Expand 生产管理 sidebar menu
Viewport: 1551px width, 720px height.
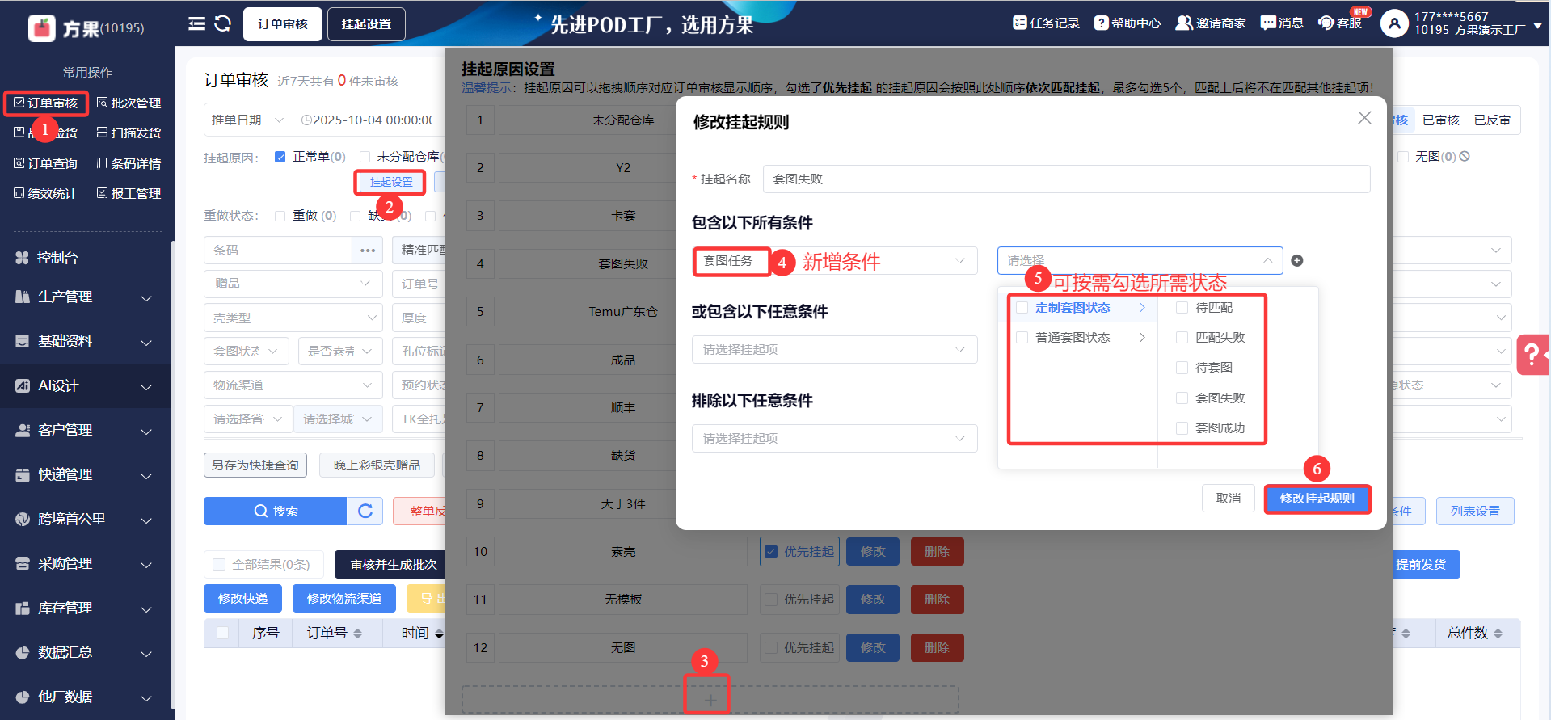point(85,297)
